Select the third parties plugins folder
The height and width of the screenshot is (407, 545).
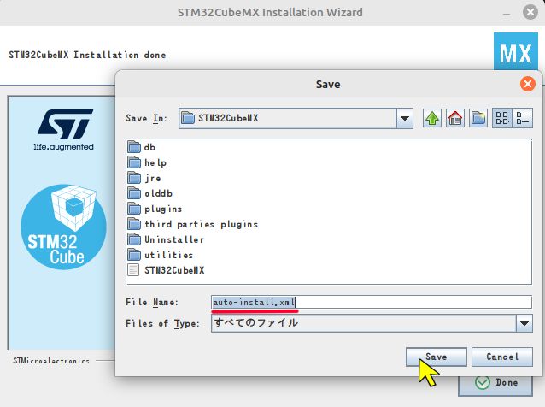pos(193,224)
